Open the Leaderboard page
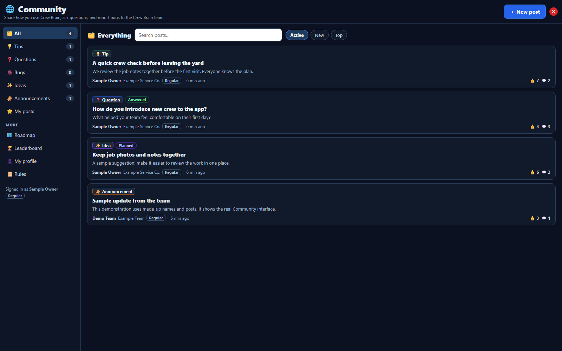This screenshot has width=562, height=351. 40,148
